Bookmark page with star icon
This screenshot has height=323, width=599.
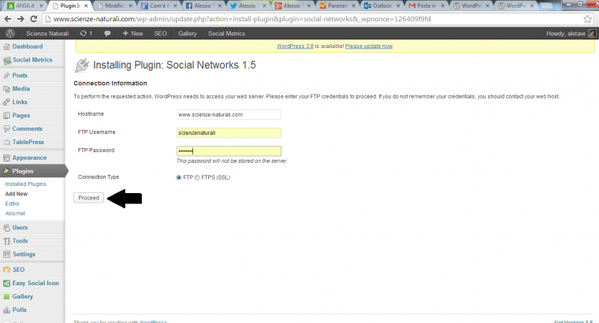(587, 19)
